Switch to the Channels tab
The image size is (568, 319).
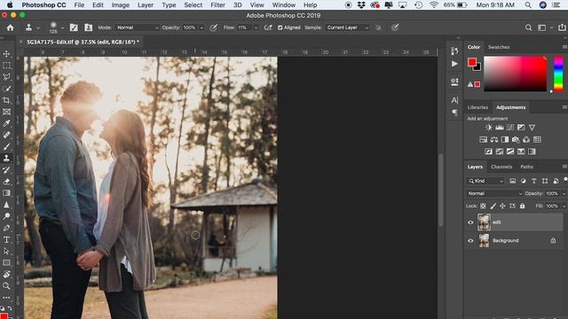[501, 167]
